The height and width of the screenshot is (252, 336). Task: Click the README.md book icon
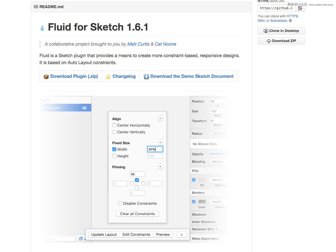pyautogui.click(x=36, y=7)
